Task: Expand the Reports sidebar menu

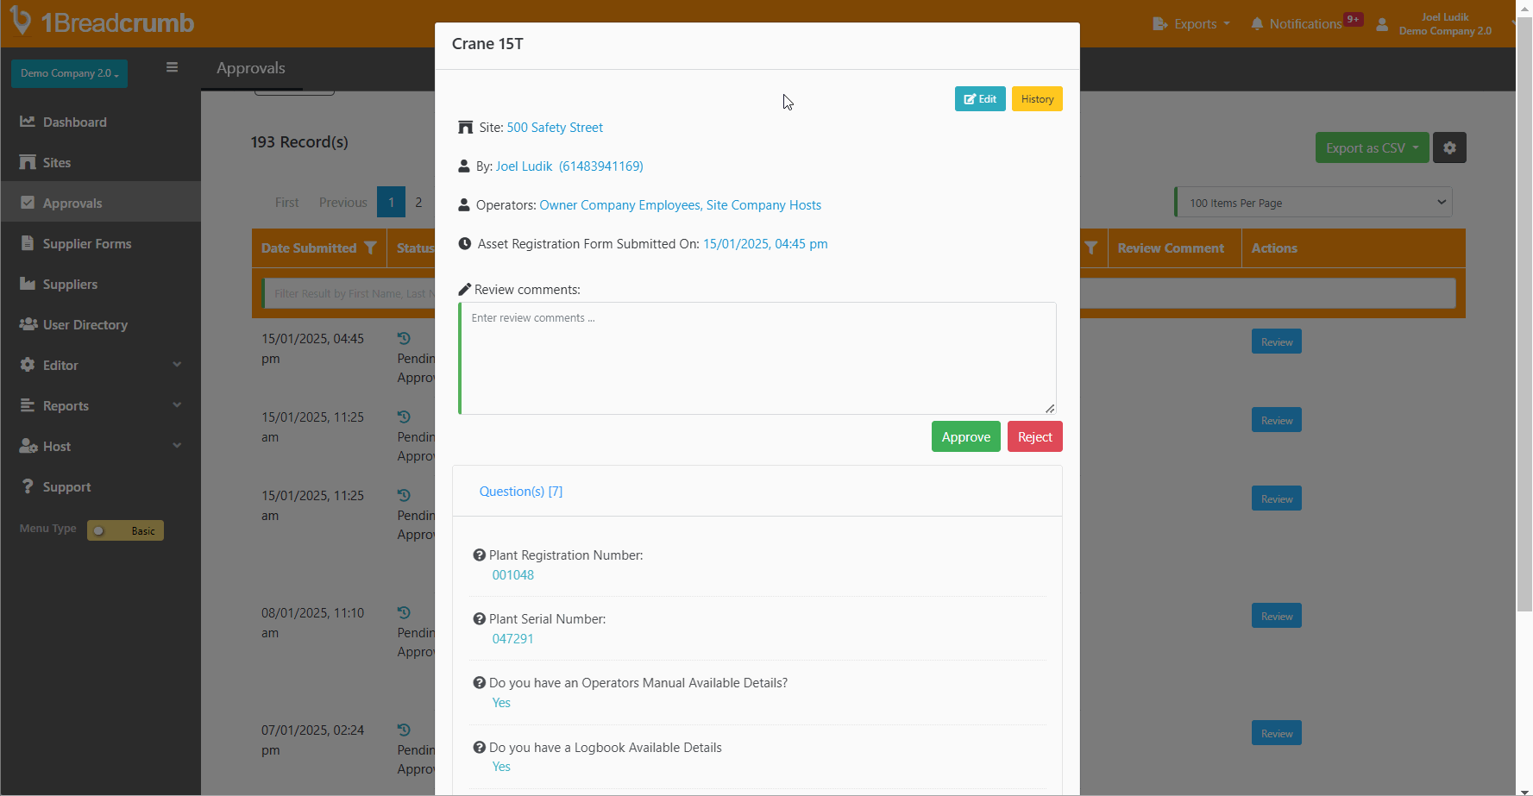Action: 100,406
